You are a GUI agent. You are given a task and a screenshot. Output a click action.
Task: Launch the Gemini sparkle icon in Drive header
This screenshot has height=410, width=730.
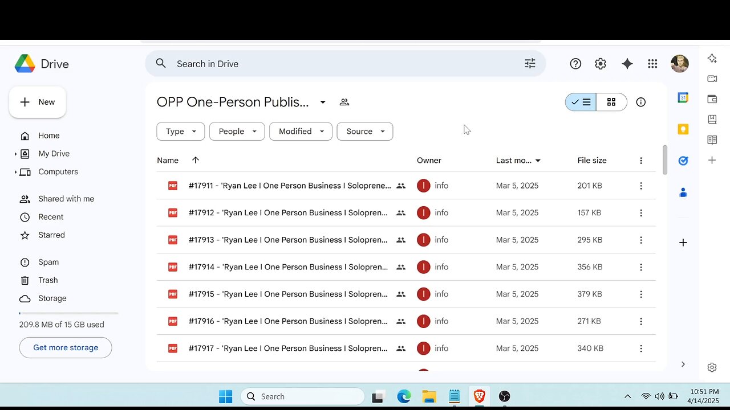click(627, 64)
